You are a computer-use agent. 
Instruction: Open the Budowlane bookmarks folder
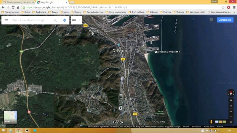(x=39, y=12)
